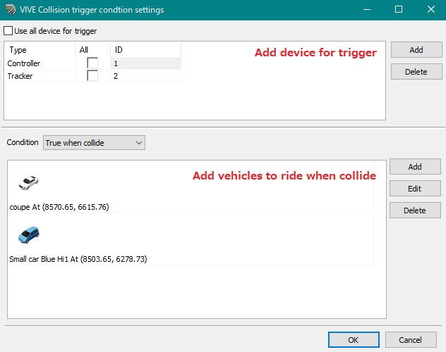Delete the selected vehicle entry
Screen dimensions: 446x352
pyautogui.click(x=415, y=210)
